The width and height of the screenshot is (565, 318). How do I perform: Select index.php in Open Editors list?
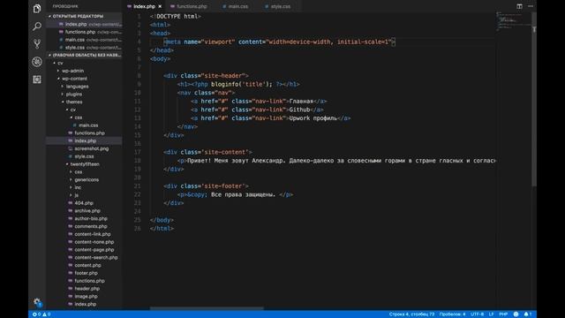click(x=85, y=24)
